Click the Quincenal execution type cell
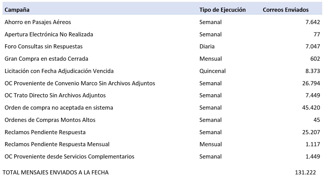This screenshot has height=179, width=324. pos(212,71)
